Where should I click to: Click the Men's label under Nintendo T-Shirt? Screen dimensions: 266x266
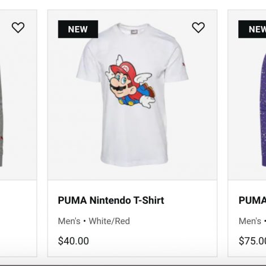point(69,221)
